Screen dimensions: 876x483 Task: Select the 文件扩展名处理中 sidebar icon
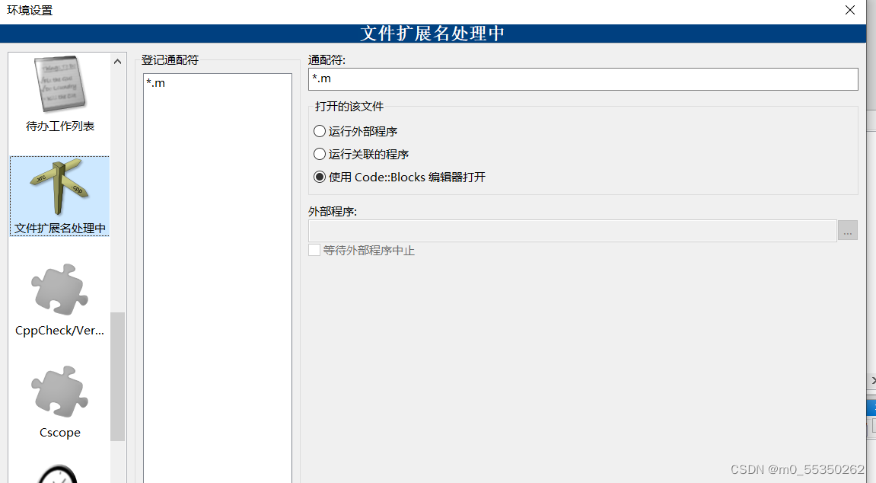[x=59, y=196]
